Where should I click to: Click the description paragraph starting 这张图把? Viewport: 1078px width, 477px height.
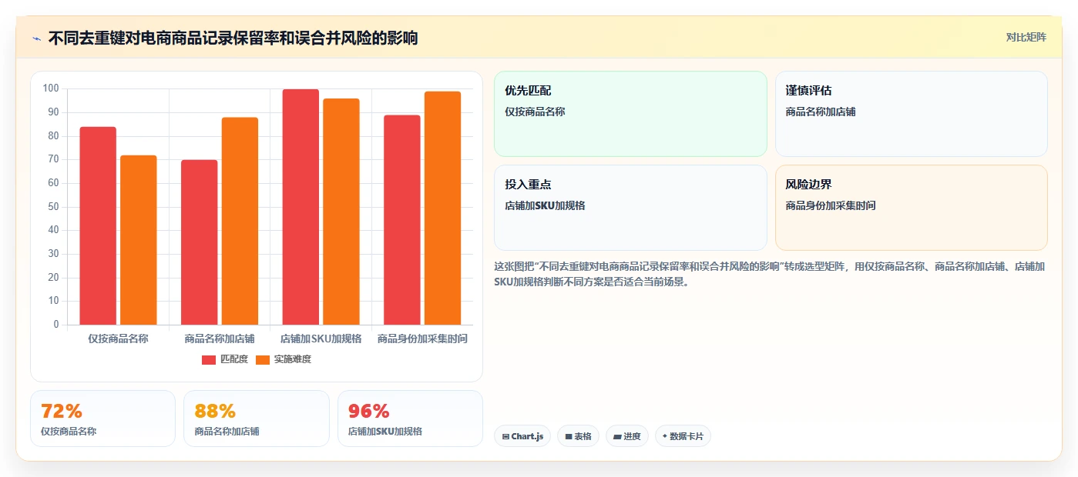pyautogui.click(x=770, y=273)
